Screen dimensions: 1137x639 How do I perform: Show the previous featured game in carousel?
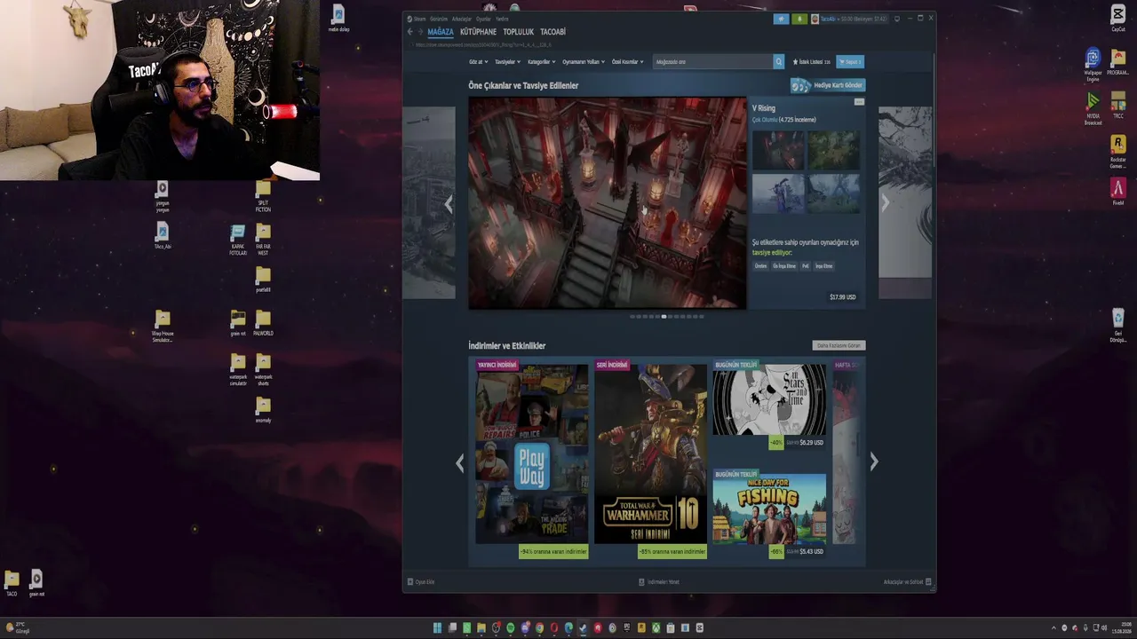point(449,204)
